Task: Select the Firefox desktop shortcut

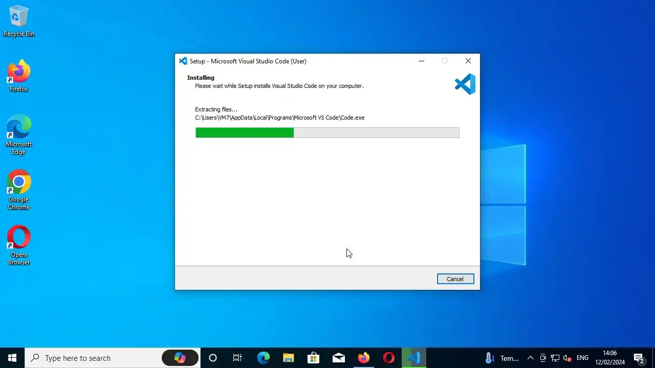Action: [x=19, y=77]
